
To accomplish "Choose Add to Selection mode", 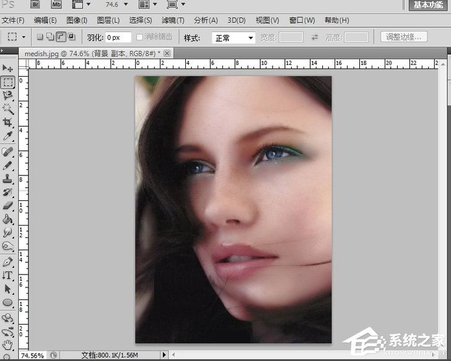I will tap(50, 36).
